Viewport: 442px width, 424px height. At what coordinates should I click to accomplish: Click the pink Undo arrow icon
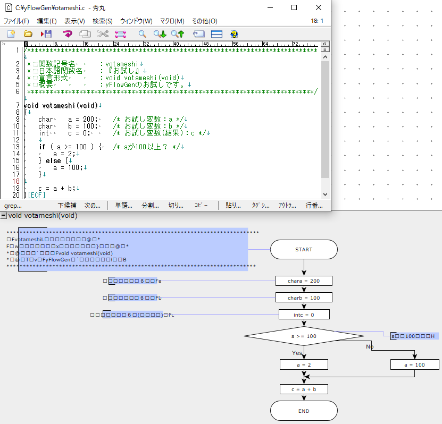pos(68,34)
